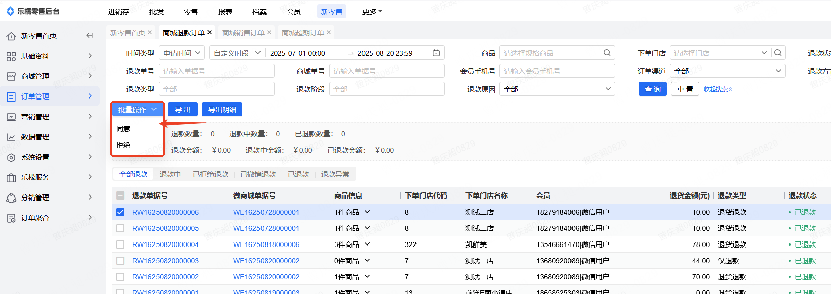This screenshot has height=294, width=831.
Task: Toggle the select-all header checkbox
Action: pos(120,195)
